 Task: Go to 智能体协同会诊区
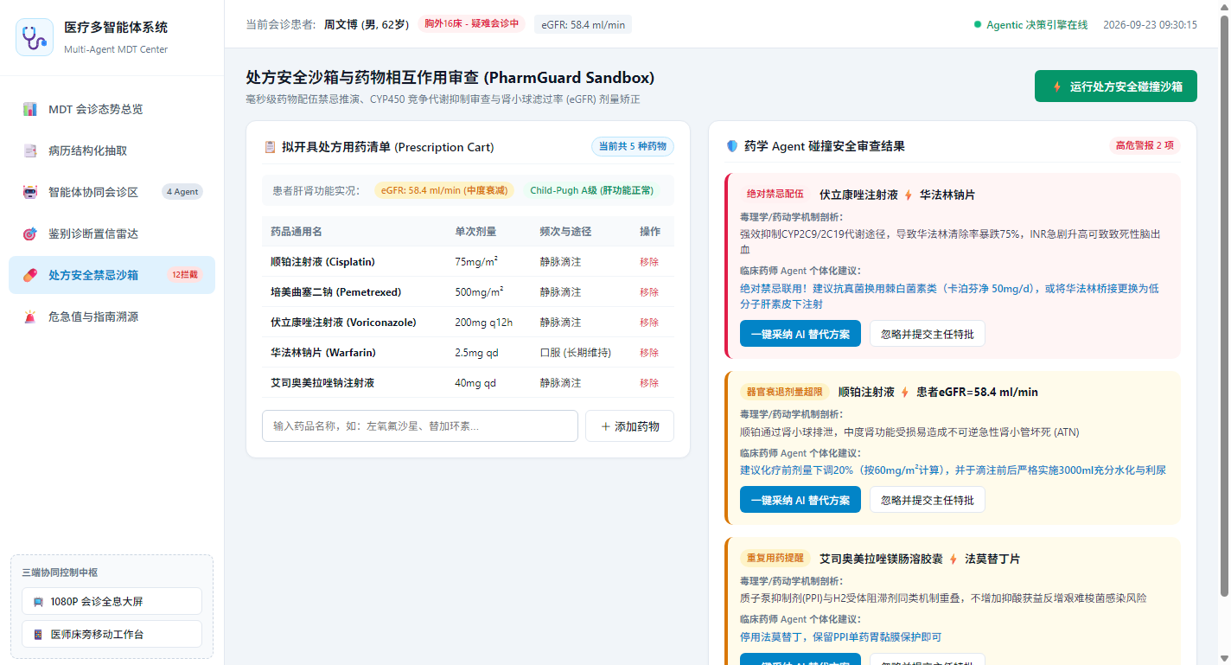(112, 192)
